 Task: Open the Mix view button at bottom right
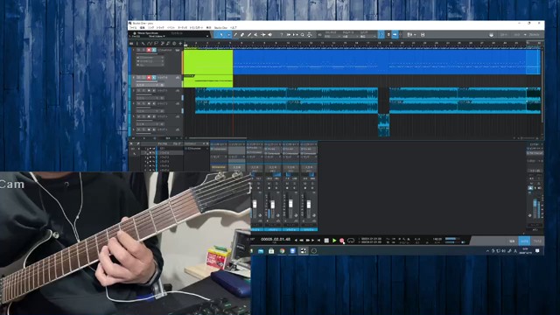click(x=524, y=241)
